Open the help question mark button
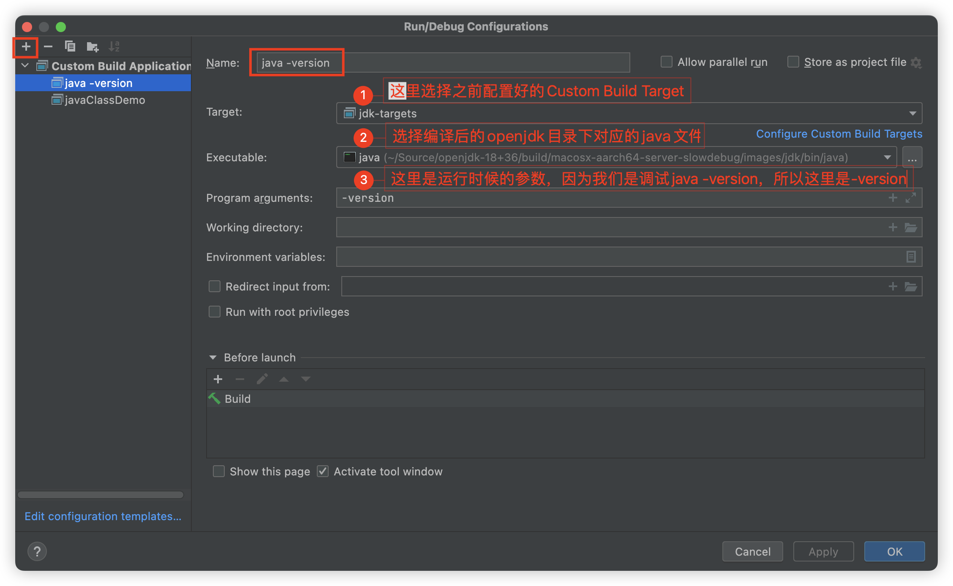953x586 pixels. click(x=37, y=551)
